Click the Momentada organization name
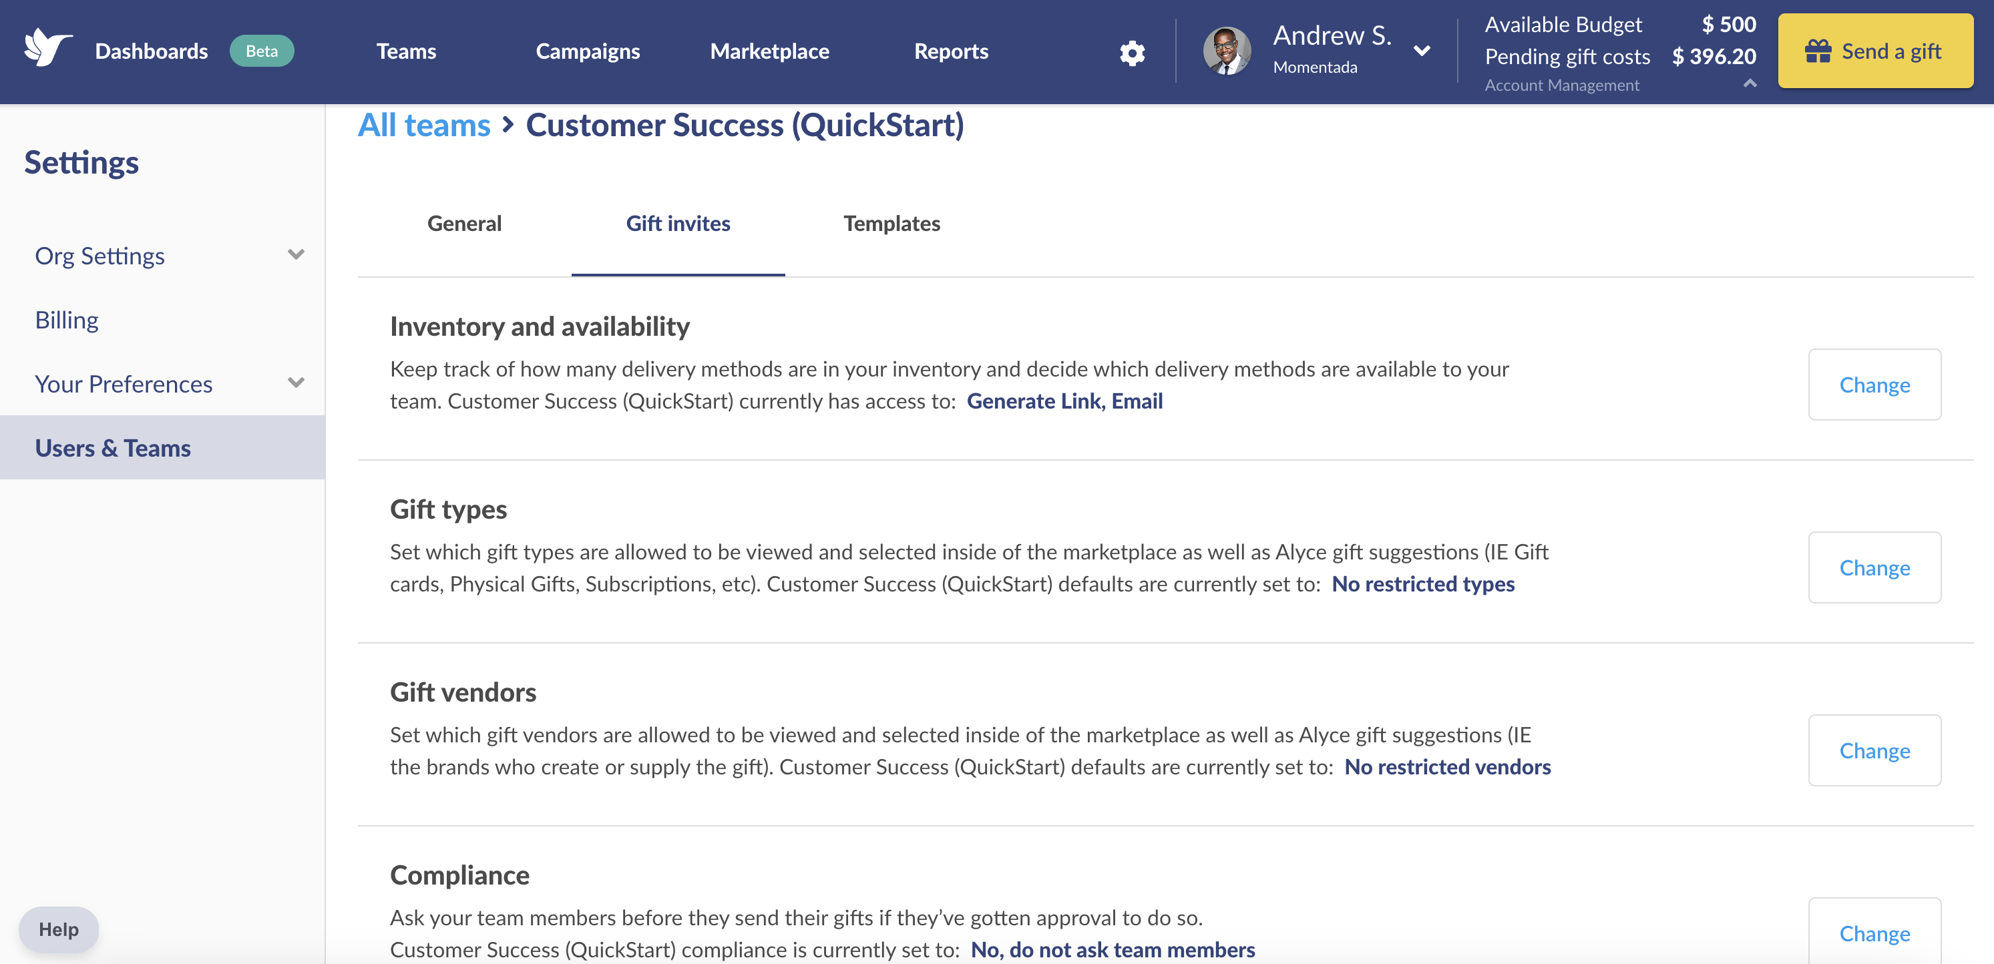Viewport: 1994px width, 964px height. (x=1315, y=67)
